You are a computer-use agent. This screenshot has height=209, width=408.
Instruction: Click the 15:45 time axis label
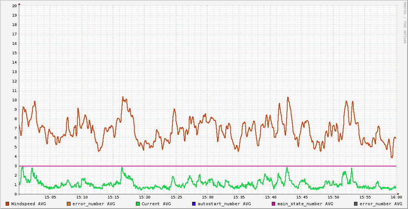click(x=302, y=197)
